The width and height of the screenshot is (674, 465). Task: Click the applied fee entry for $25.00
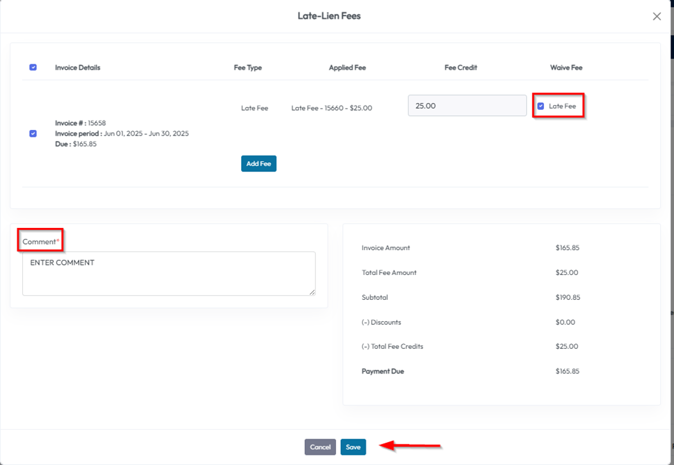[332, 108]
